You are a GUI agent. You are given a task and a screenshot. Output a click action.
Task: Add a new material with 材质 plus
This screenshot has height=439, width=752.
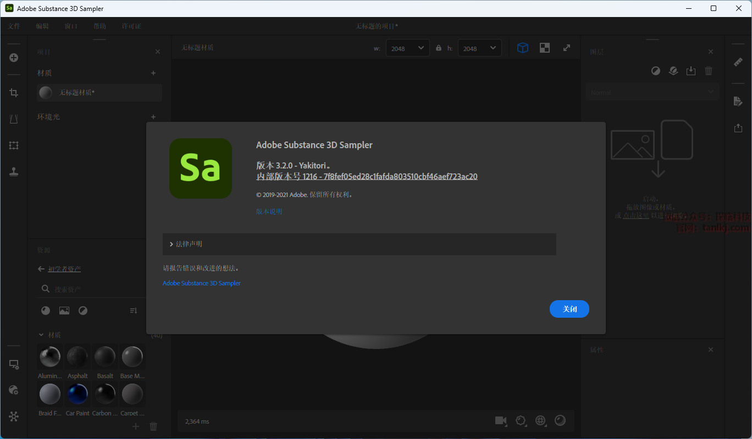click(153, 73)
